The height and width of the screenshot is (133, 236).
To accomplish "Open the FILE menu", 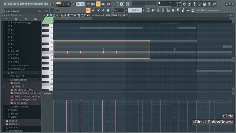I will click(6, 4).
